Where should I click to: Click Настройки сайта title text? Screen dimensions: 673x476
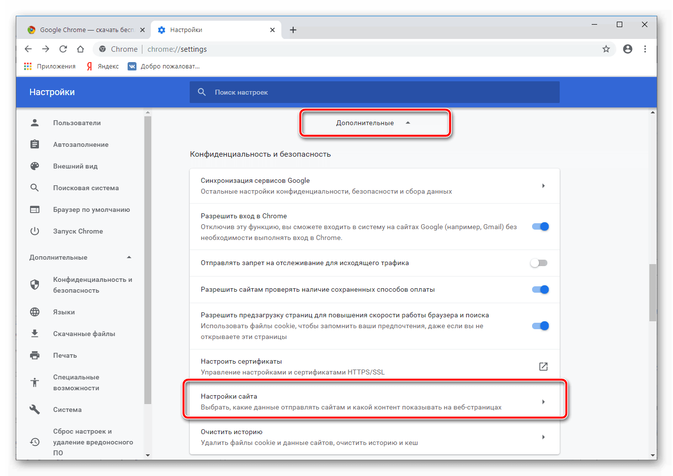point(229,396)
